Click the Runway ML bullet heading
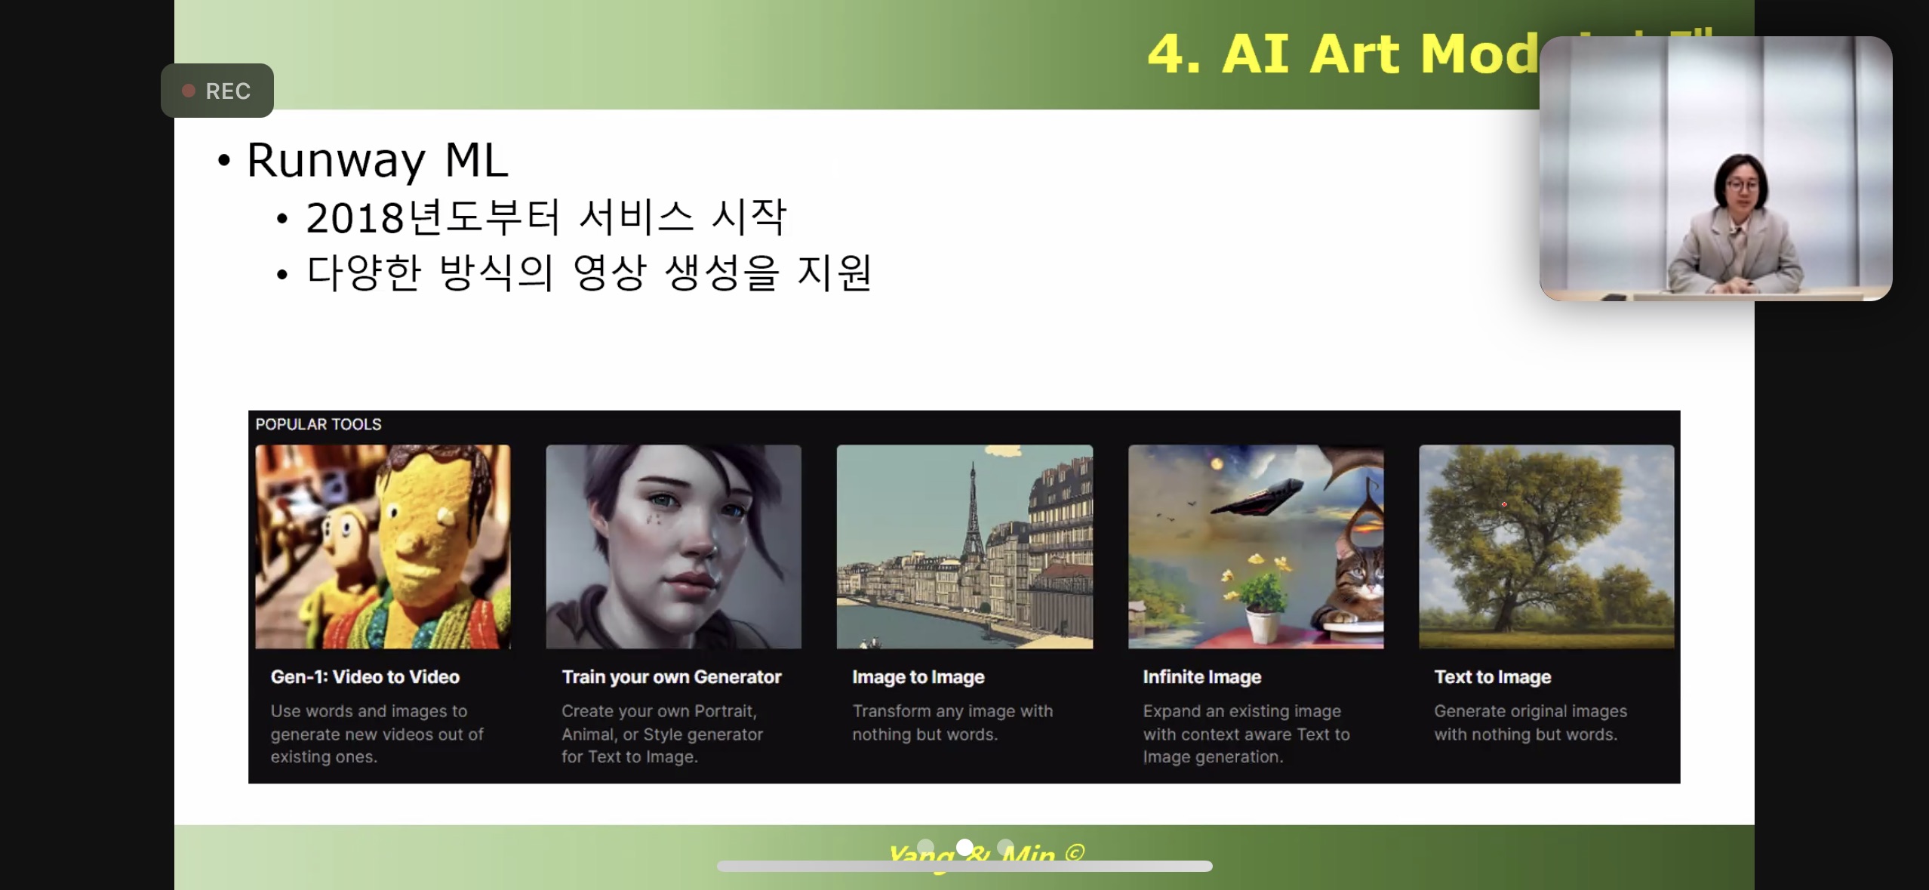 pos(377,160)
